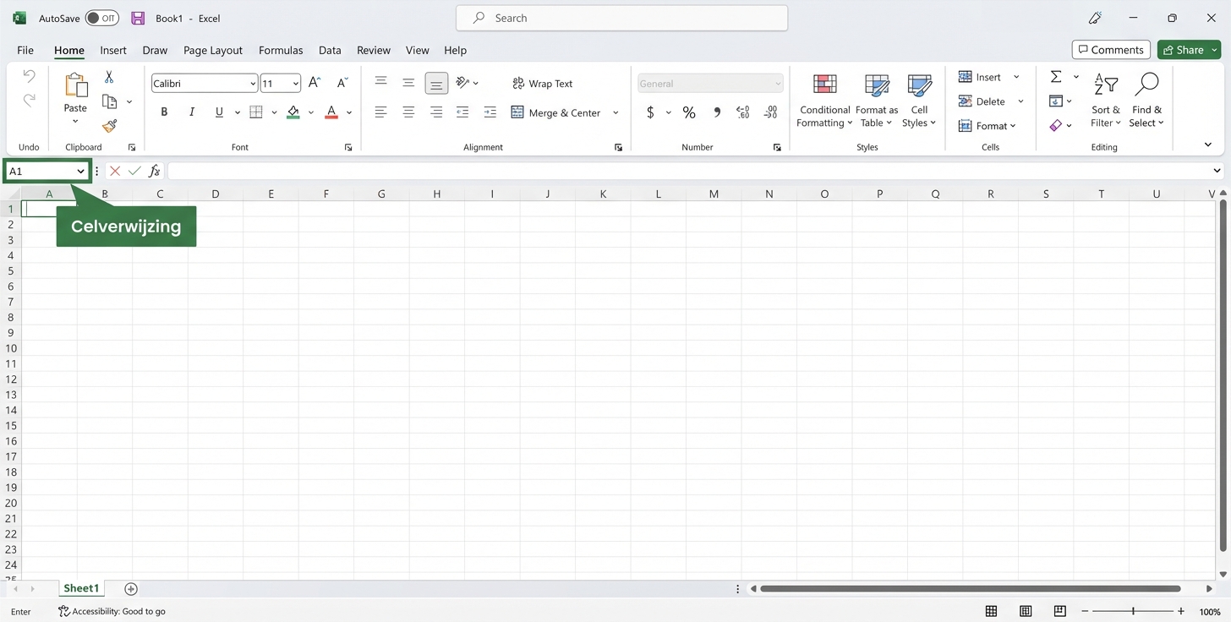This screenshot has height=622, width=1231.
Task: Open the Comments panel
Action: pos(1110,49)
